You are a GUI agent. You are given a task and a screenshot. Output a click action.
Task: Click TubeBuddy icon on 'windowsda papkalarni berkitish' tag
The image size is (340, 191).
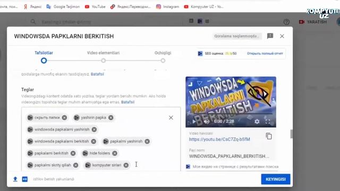coord(30,142)
